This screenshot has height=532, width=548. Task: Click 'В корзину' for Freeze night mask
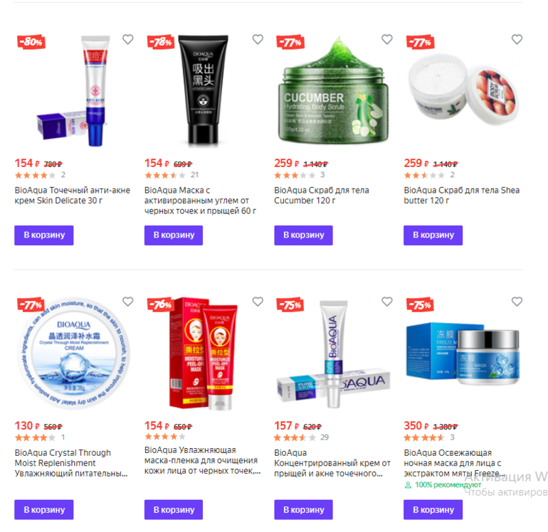pyautogui.click(x=433, y=510)
